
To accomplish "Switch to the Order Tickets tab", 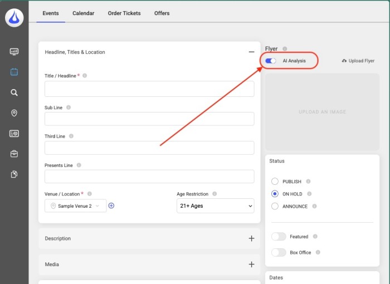I will point(124,13).
